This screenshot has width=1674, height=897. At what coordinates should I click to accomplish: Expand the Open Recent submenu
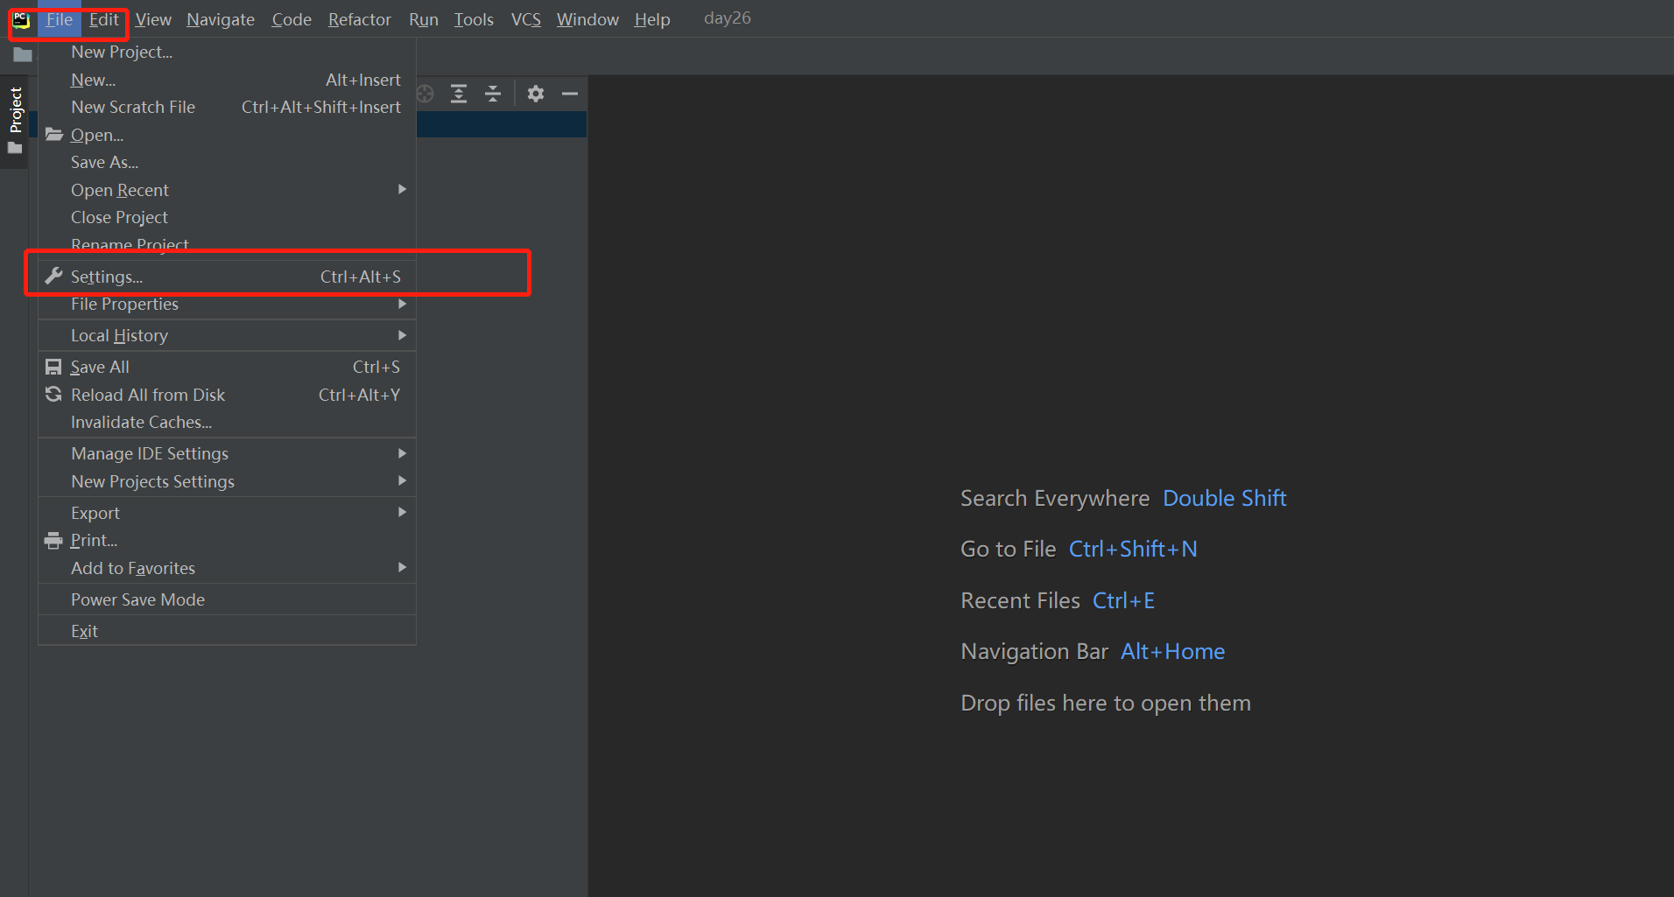pos(120,190)
